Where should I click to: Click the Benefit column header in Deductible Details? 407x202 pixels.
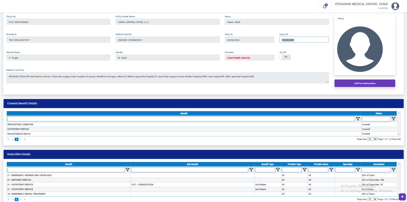68,164
